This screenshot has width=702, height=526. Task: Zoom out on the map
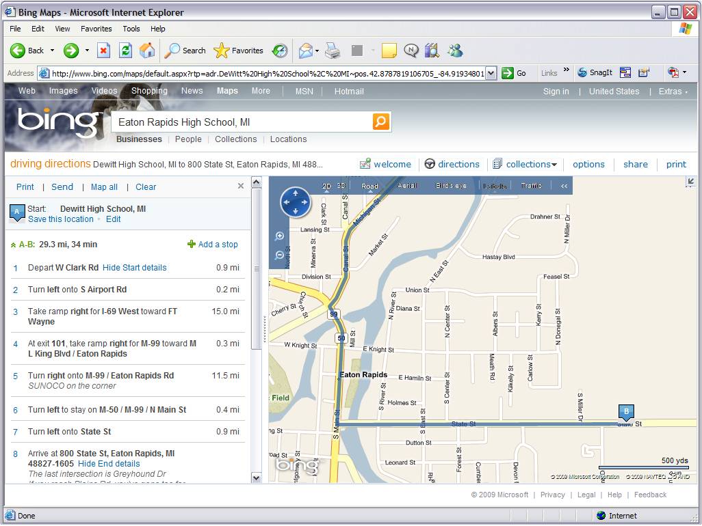[x=279, y=255]
